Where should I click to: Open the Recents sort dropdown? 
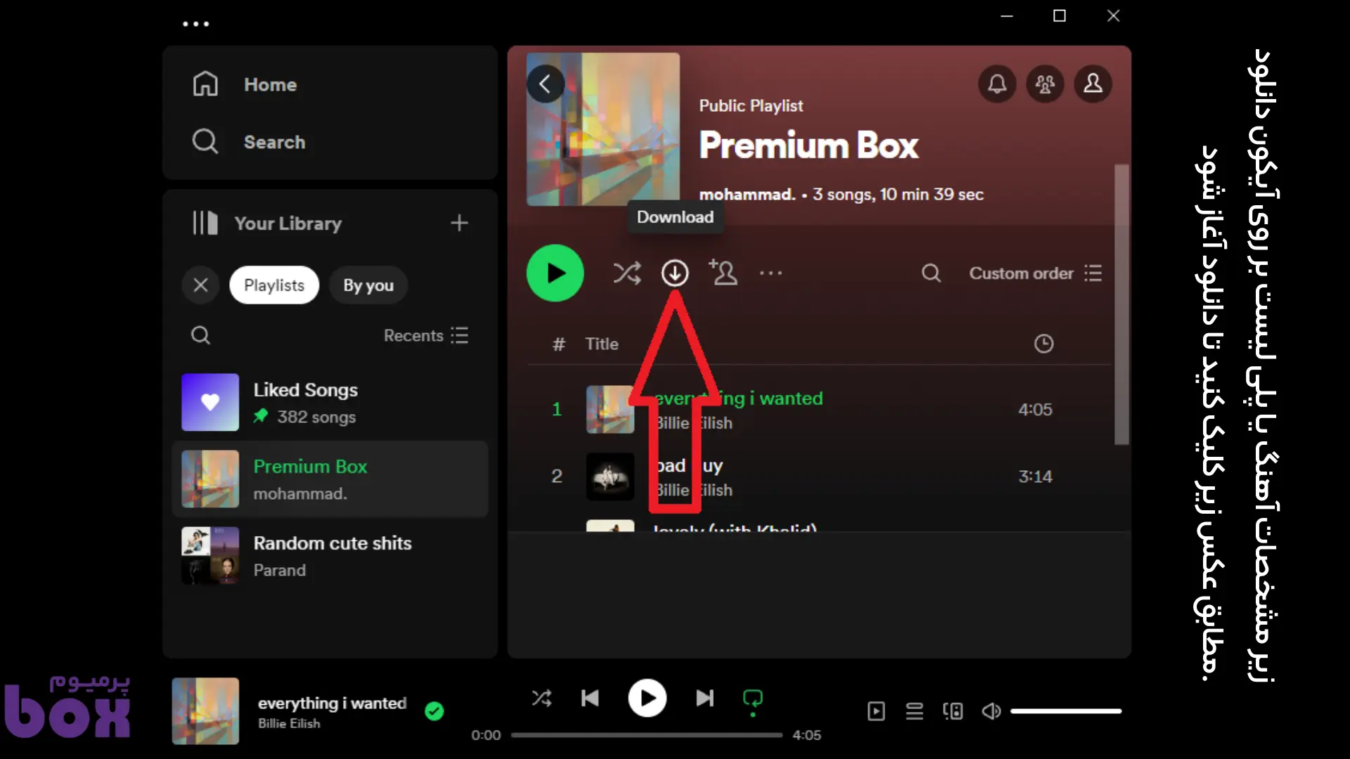[x=426, y=335]
